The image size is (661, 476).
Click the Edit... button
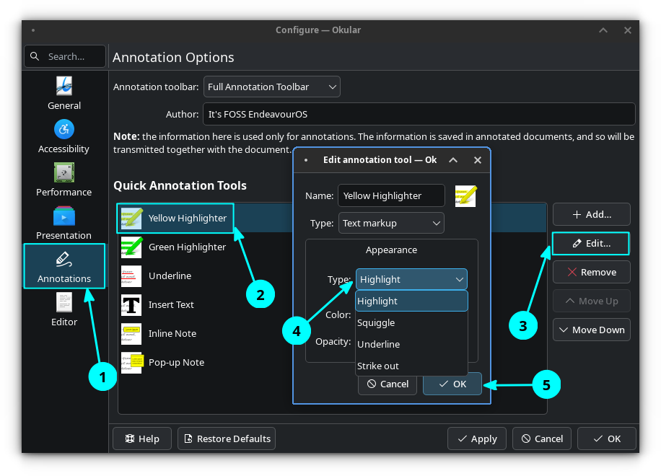click(591, 243)
